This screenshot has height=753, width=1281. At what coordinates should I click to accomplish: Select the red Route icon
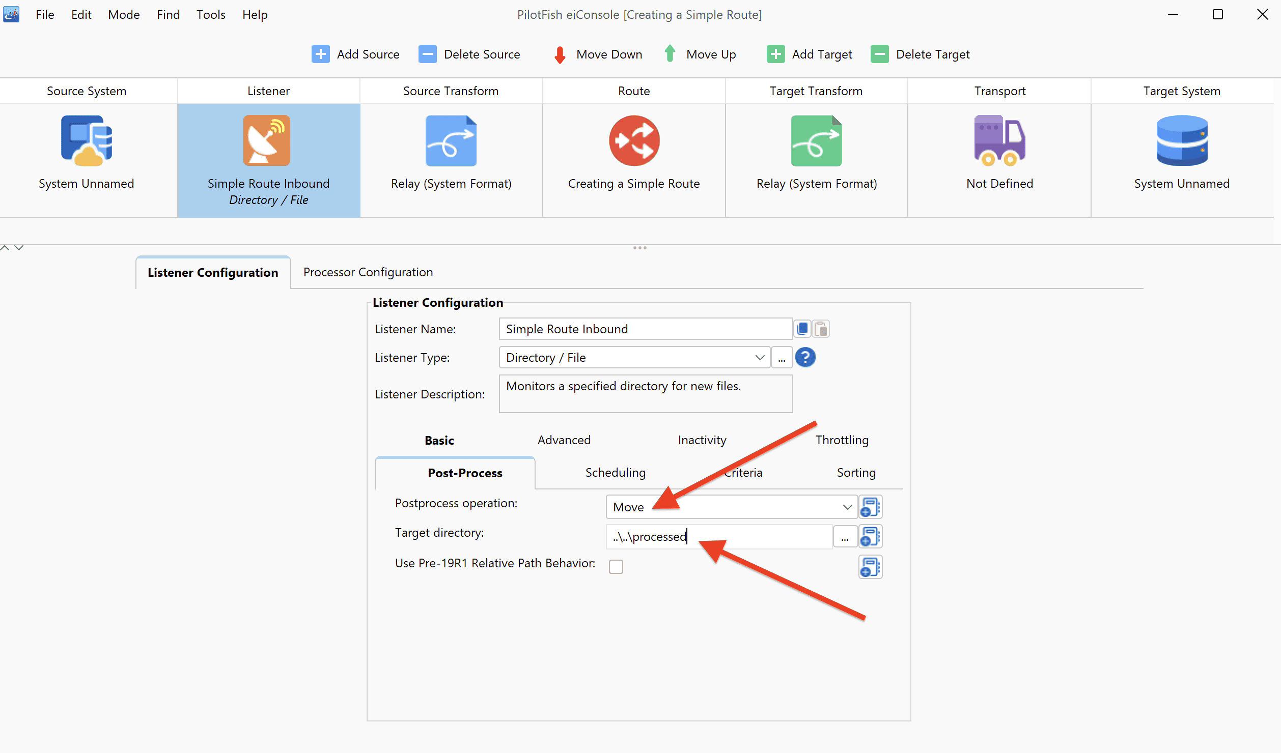point(634,140)
